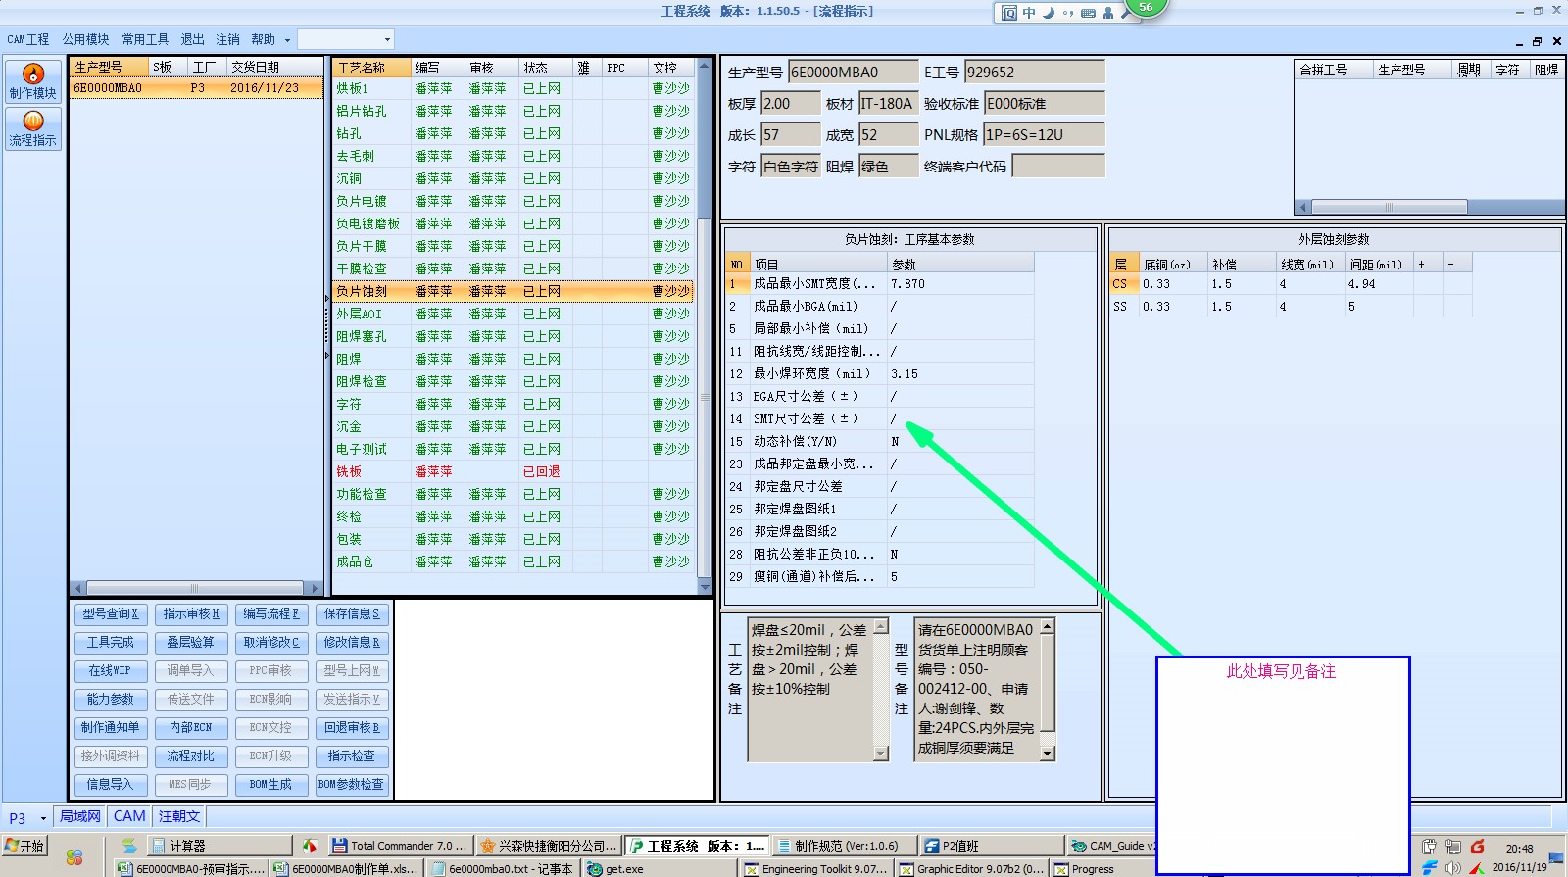Click the 终端客户代码 input field

1058,167
